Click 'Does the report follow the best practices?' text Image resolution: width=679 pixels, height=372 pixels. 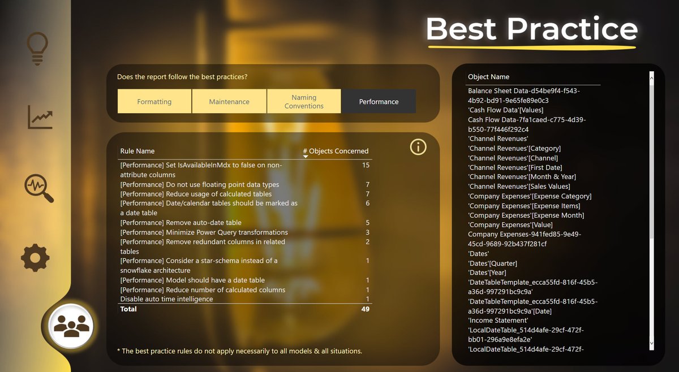(x=182, y=77)
